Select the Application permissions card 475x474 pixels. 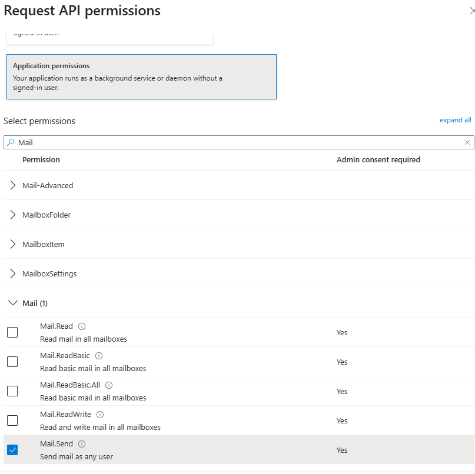141,77
